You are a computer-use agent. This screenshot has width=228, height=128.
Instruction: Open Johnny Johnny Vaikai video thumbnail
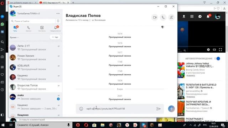pyautogui.click(x=181, y=70)
